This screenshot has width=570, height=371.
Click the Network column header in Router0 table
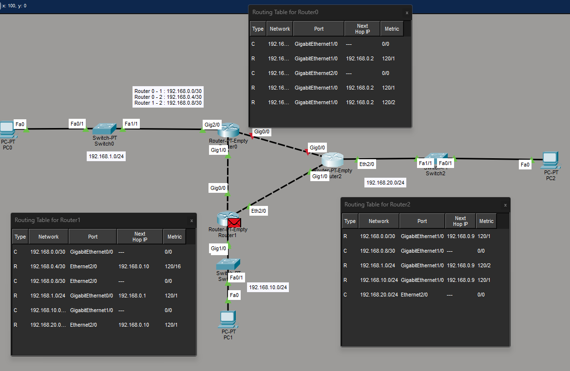click(x=280, y=29)
